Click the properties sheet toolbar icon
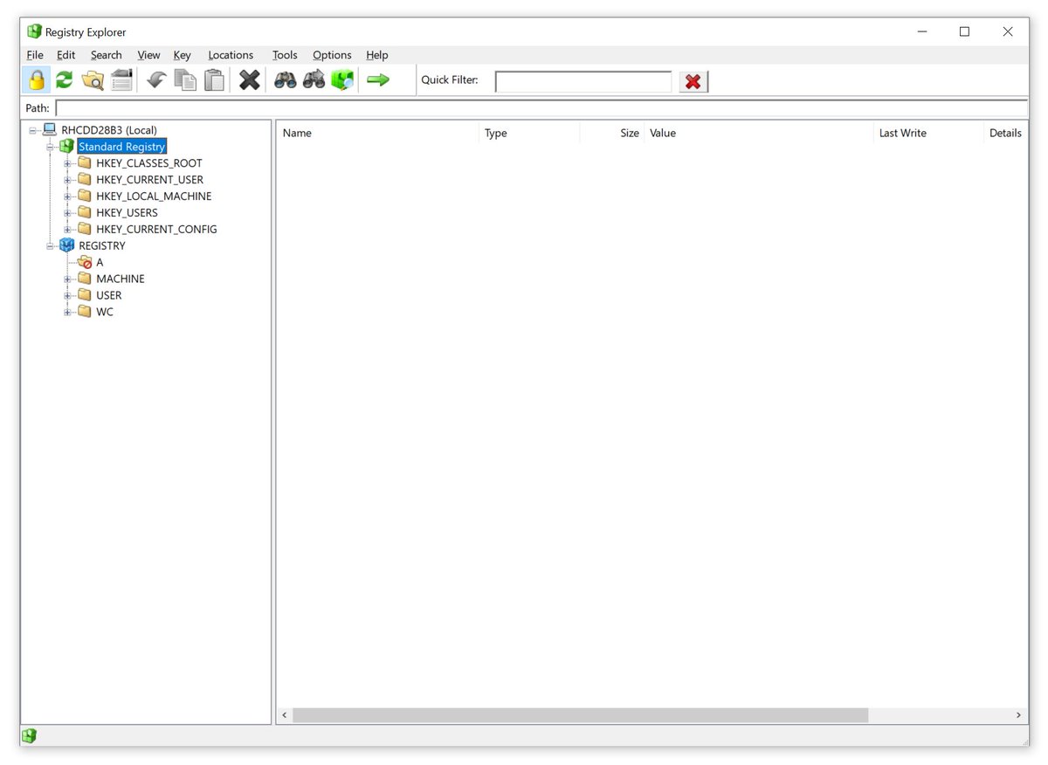 (121, 80)
